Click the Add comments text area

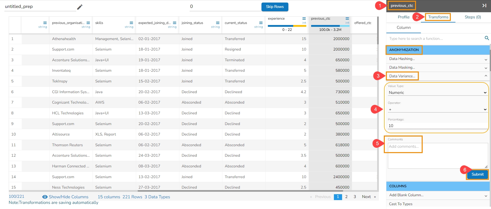[438, 156]
